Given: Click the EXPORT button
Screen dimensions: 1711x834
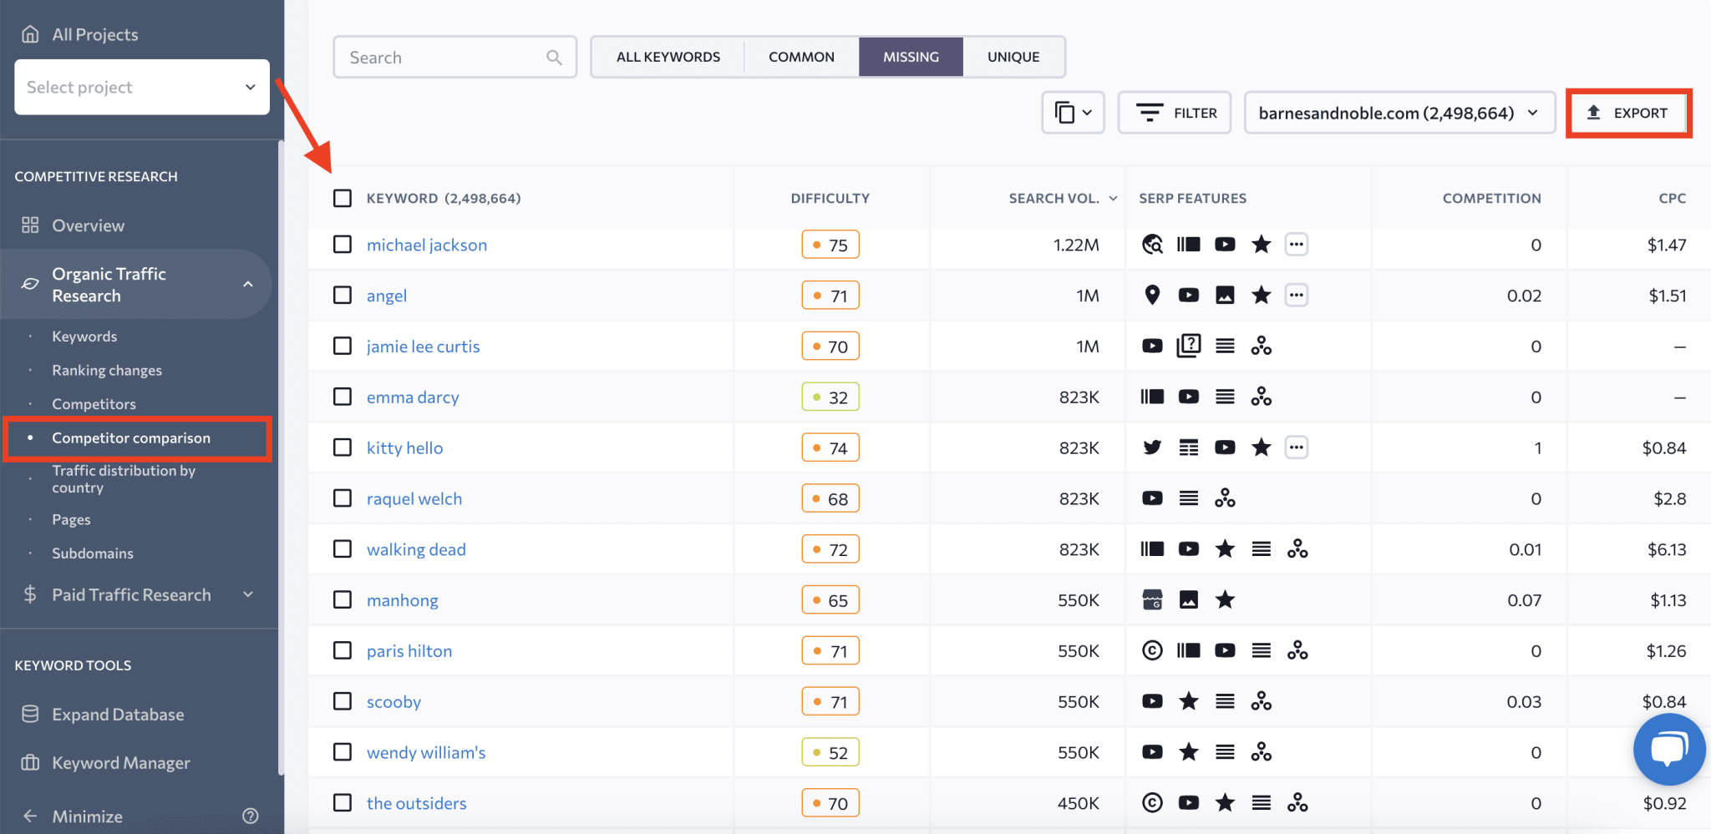Looking at the screenshot, I should pyautogui.click(x=1627, y=112).
